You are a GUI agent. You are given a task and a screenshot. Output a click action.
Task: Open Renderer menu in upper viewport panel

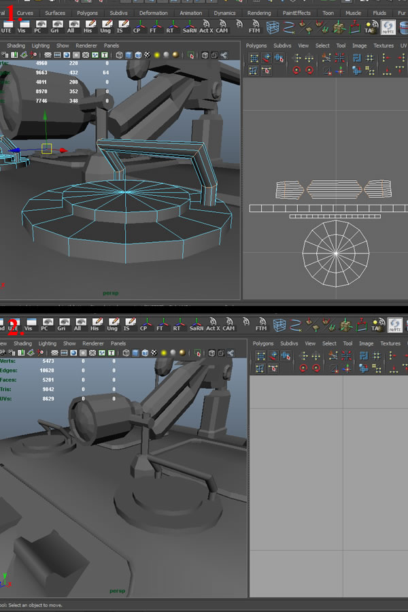click(86, 46)
